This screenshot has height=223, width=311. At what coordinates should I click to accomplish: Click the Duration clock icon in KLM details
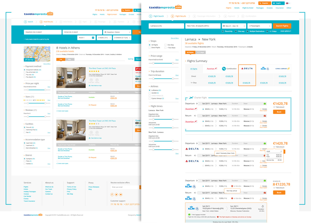point(263,207)
